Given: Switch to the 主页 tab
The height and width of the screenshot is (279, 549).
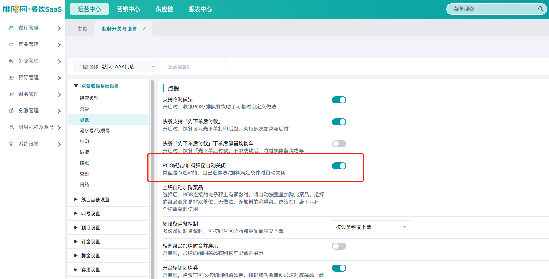Looking at the screenshot, I should (82, 29).
